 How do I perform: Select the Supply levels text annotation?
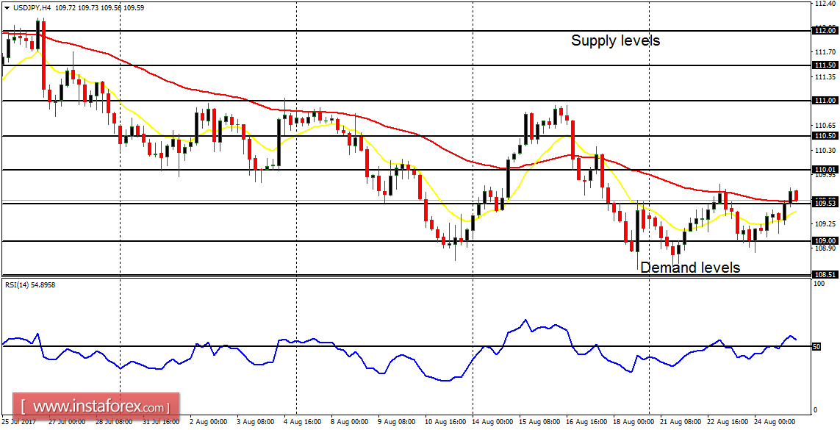click(x=614, y=41)
